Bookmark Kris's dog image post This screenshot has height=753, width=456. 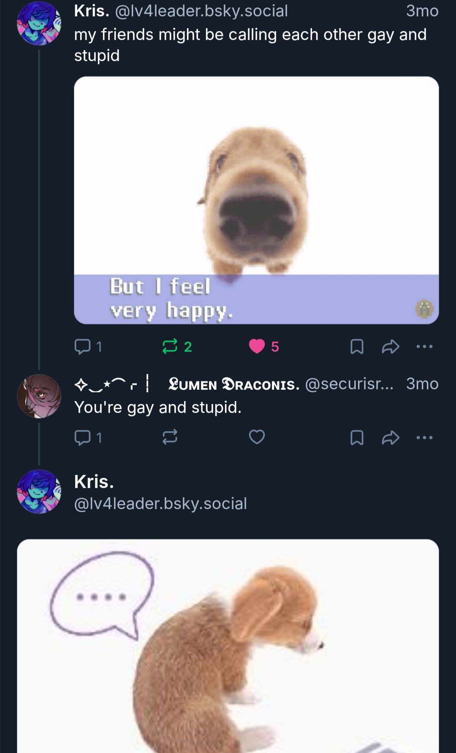[x=357, y=347]
